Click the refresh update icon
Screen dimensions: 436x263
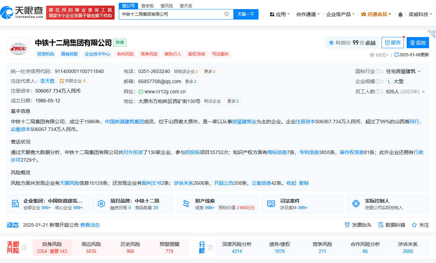[396, 55]
